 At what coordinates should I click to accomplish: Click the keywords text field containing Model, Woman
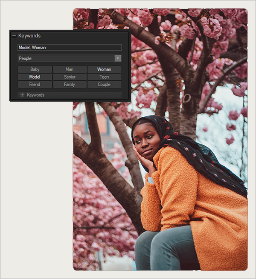click(x=70, y=48)
